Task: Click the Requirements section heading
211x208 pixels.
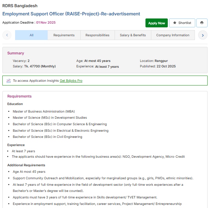Action: [20, 96]
